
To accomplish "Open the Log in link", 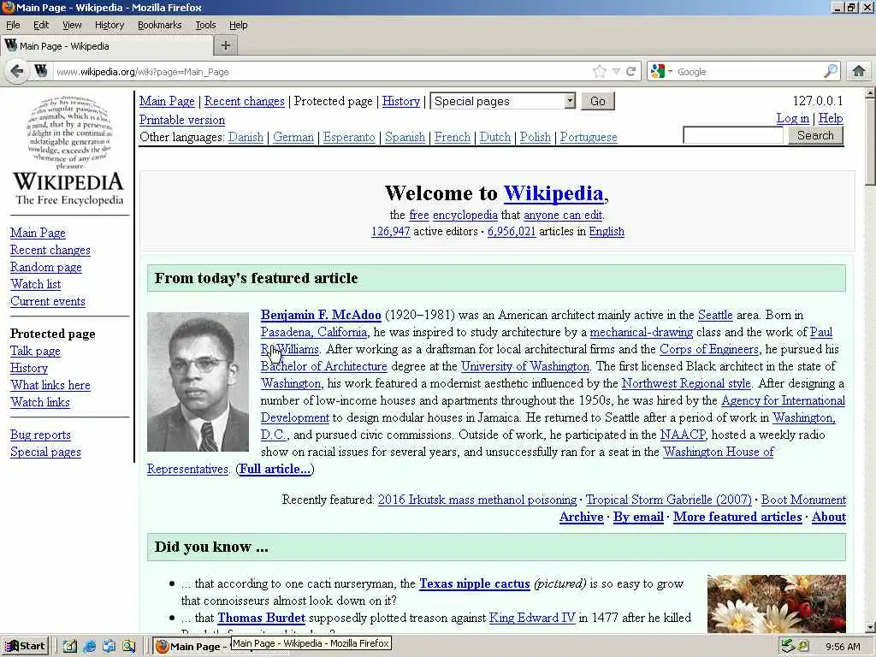I will coord(793,118).
